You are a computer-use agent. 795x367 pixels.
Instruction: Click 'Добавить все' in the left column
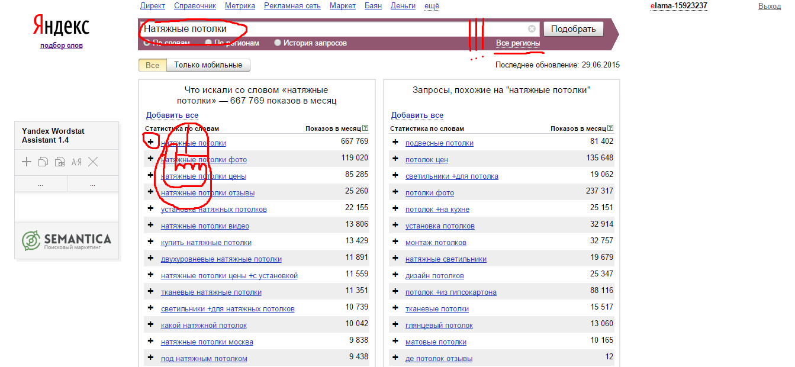172,115
